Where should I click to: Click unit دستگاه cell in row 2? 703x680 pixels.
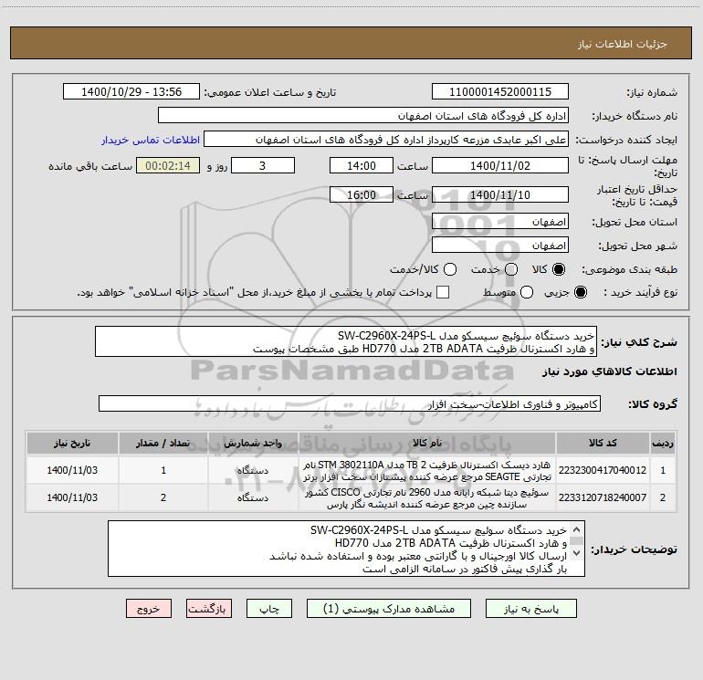pyautogui.click(x=253, y=497)
